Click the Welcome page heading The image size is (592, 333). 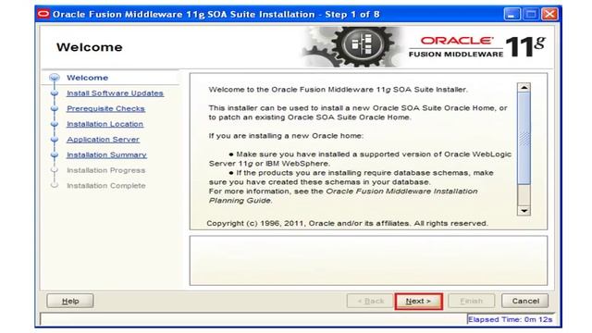point(90,47)
